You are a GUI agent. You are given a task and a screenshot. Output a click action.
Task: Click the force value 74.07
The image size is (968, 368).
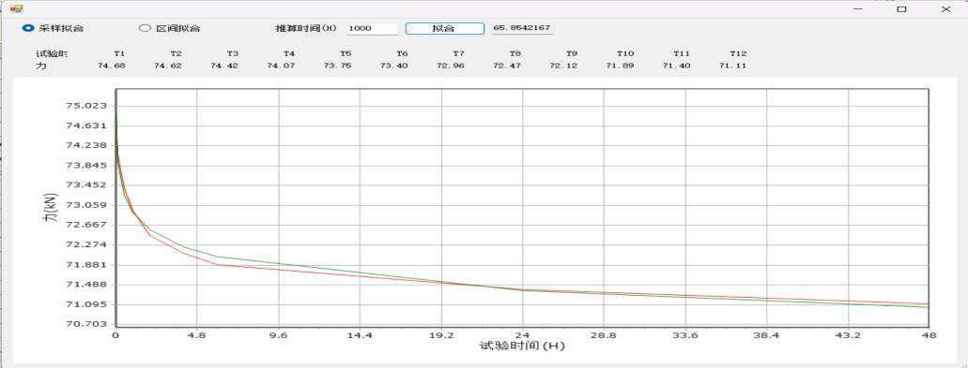click(281, 66)
